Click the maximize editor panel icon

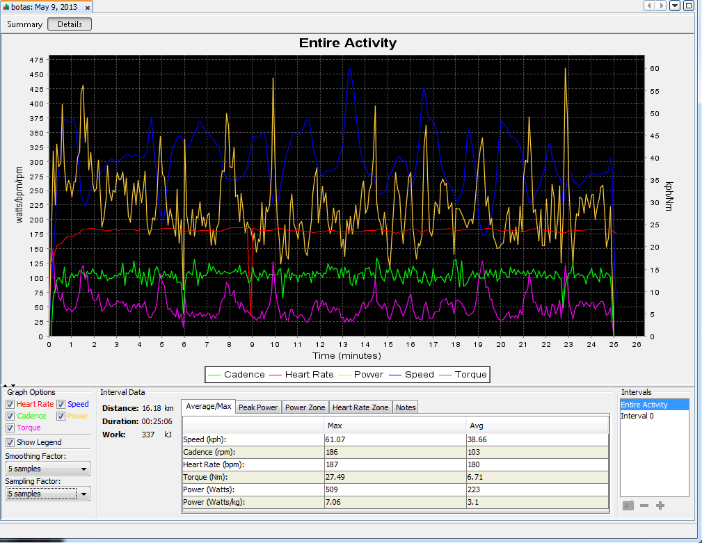coord(689,6)
